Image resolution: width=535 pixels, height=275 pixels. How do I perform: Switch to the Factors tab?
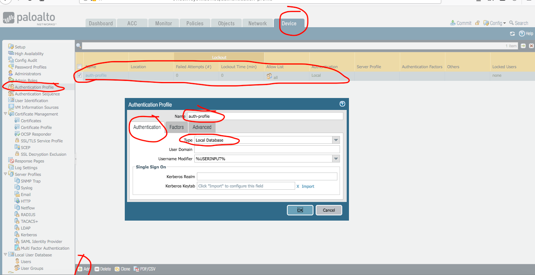pos(176,127)
